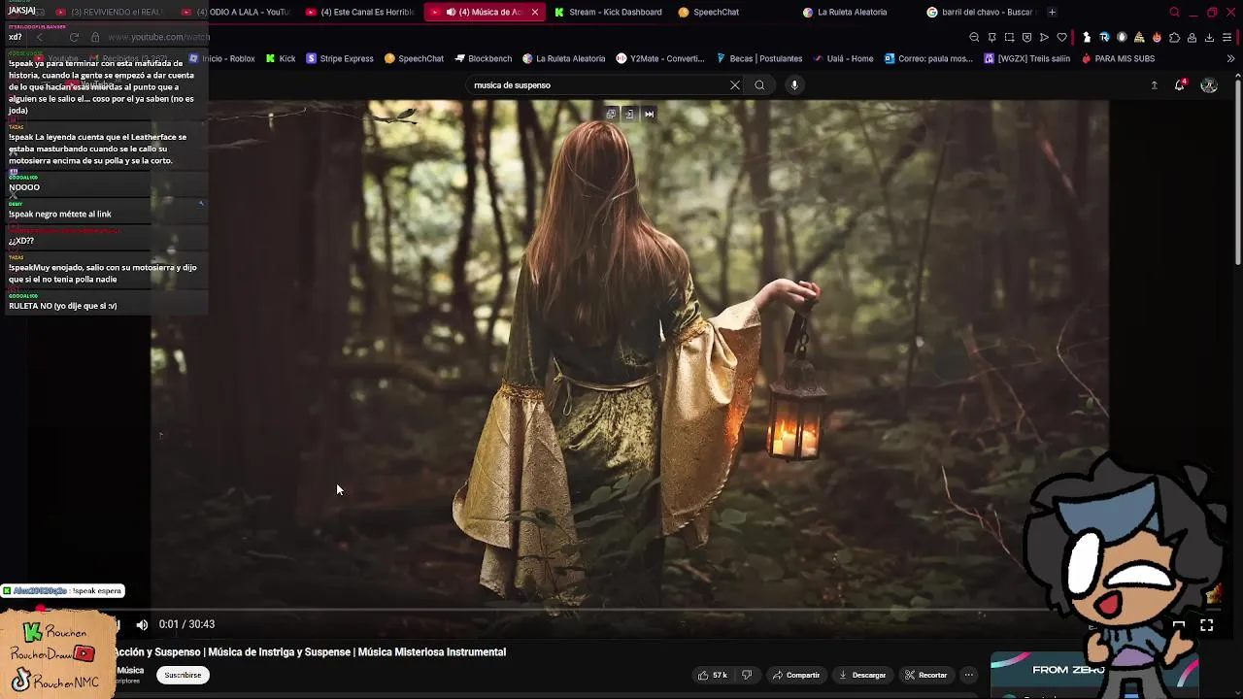Click the Descargar download button
This screenshot has height=699, width=1243.
pos(862,675)
